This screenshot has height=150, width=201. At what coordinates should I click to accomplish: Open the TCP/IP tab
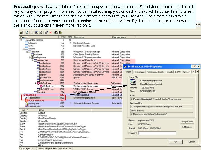point(178,72)
